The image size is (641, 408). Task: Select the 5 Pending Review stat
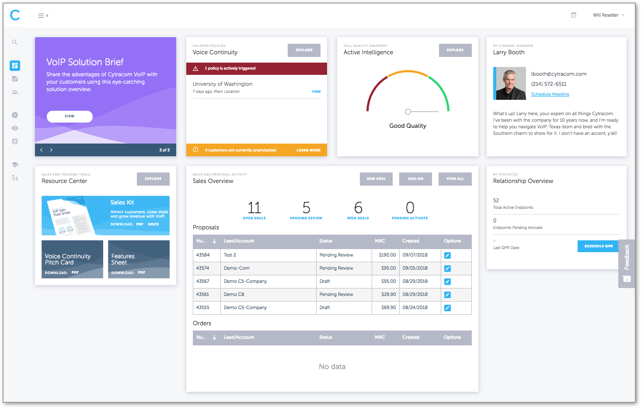click(x=306, y=210)
